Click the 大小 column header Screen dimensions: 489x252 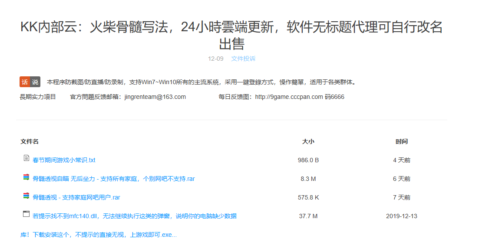pos(308,141)
